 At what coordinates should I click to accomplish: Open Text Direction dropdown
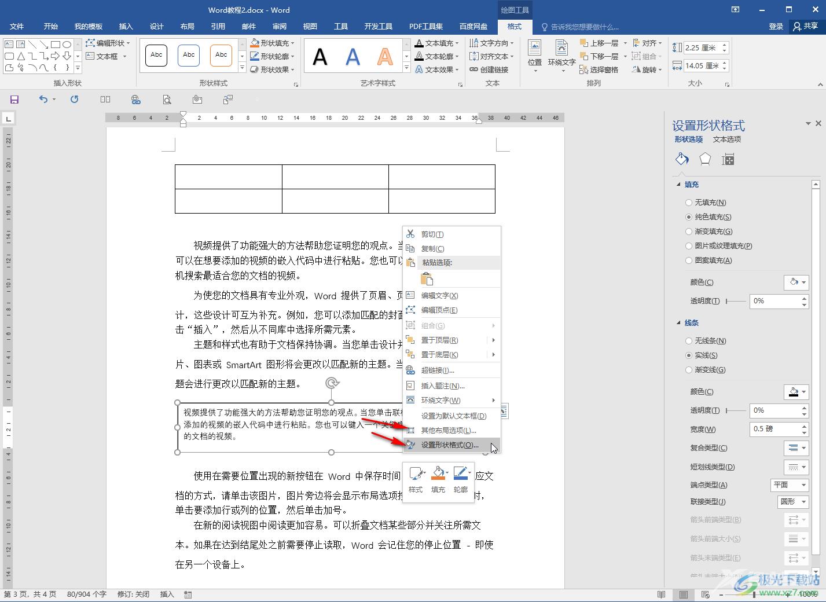pyautogui.click(x=491, y=43)
